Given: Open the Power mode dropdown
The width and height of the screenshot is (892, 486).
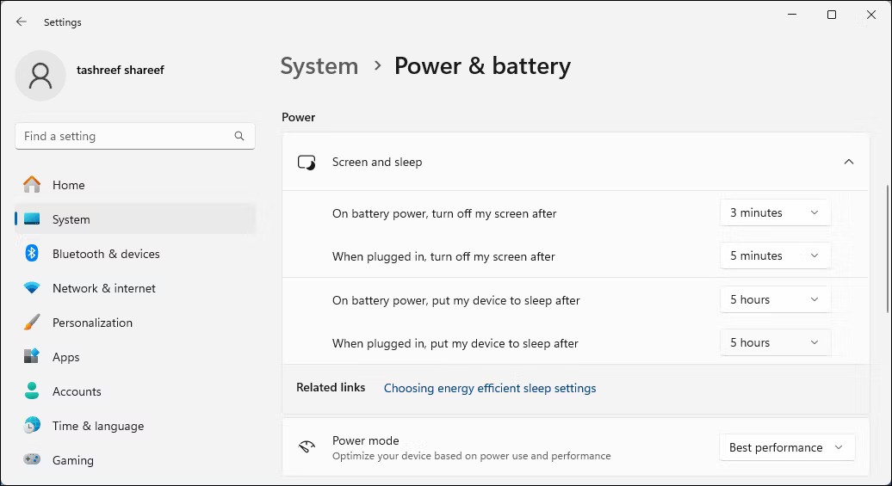Looking at the screenshot, I should (x=787, y=447).
